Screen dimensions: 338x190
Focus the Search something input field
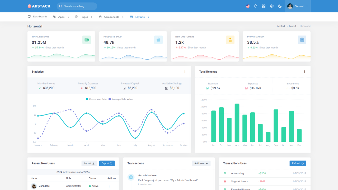77,6
